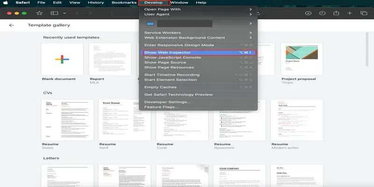Open the Resume Swiss template
This screenshot has height=187, width=374.
pyautogui.click(x=67, y=120)
